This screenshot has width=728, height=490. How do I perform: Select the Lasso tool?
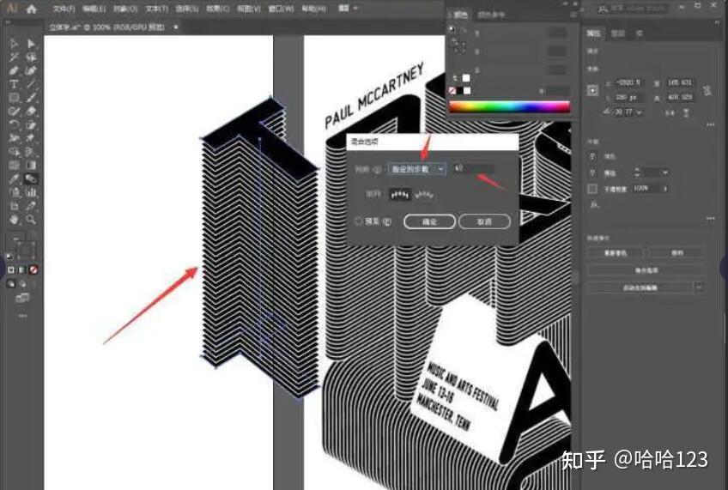31,57
